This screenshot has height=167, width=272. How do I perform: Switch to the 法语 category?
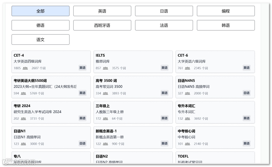tap(164, 25)
